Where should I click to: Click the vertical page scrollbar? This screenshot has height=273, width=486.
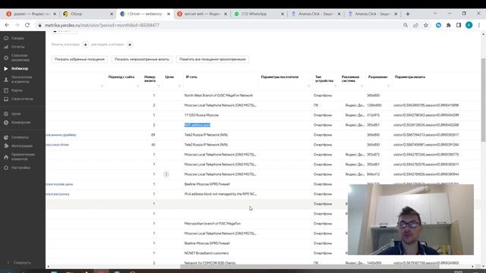[483, 99]
